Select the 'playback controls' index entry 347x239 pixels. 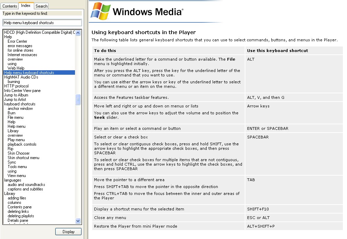(22, 144)
